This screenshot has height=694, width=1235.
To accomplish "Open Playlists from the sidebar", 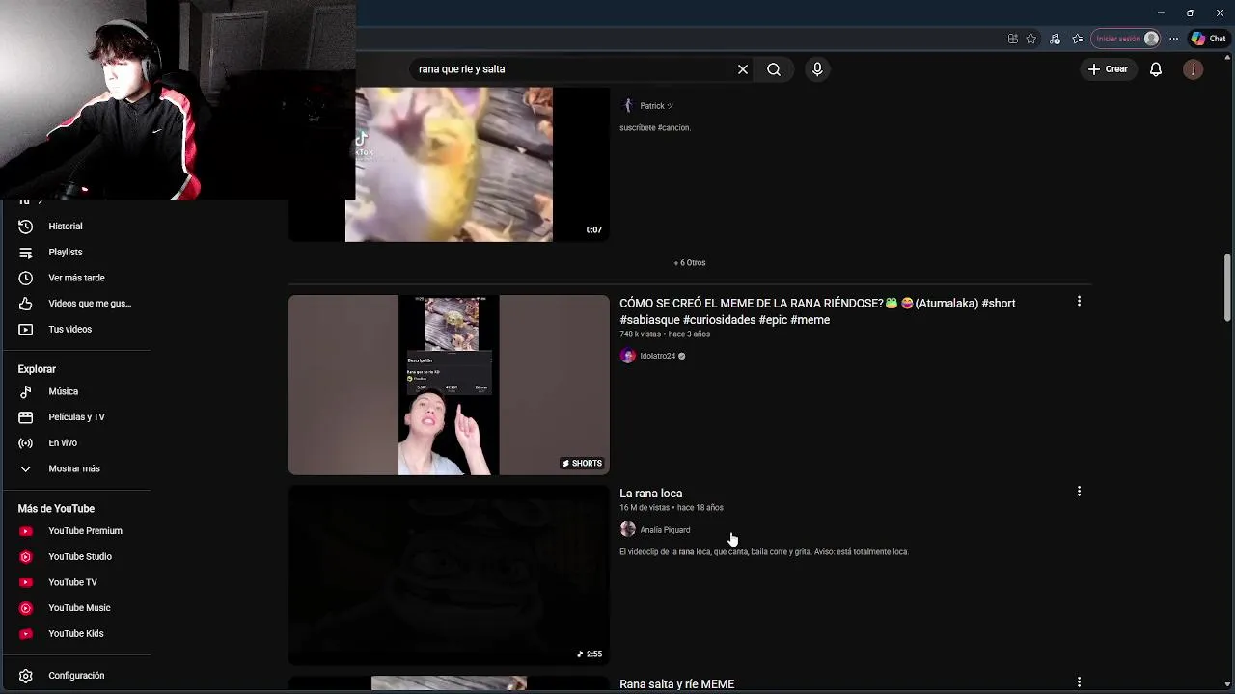I will [x=66, y=253].
